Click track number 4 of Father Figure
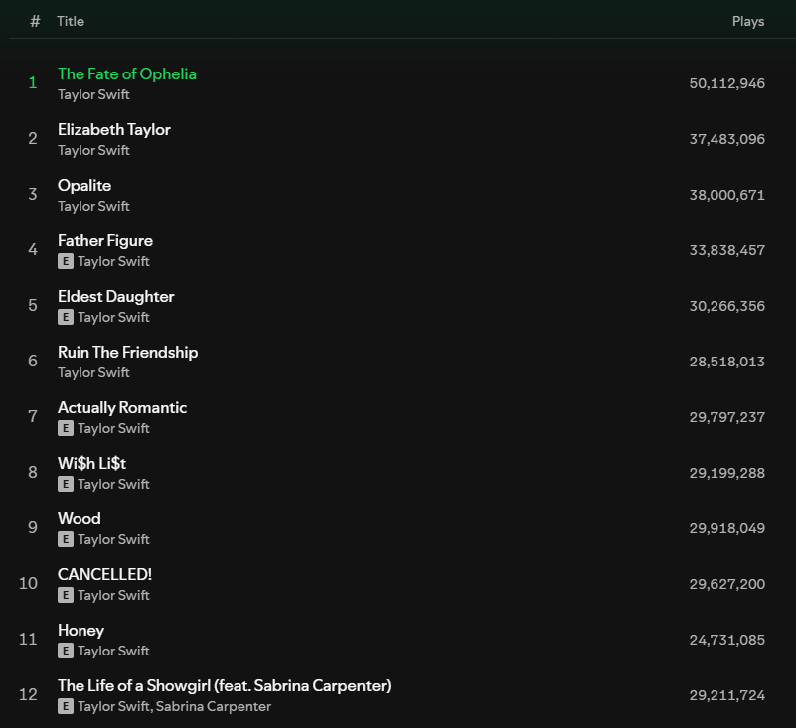The height and width of the screenshot is (728, 796). click(x=33, y=249)
